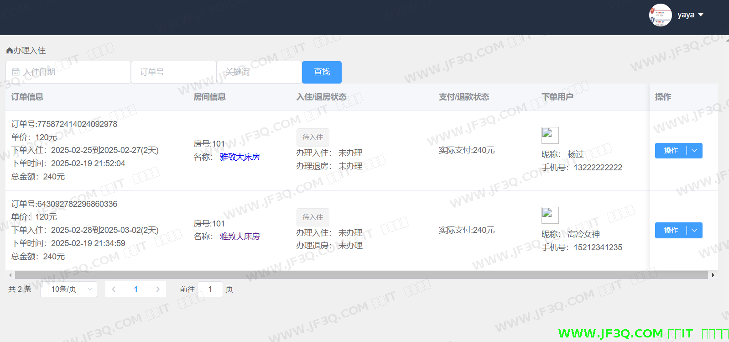Click the yaya user avatar image
The image size is (729, 342).
[x=660, y=15]
